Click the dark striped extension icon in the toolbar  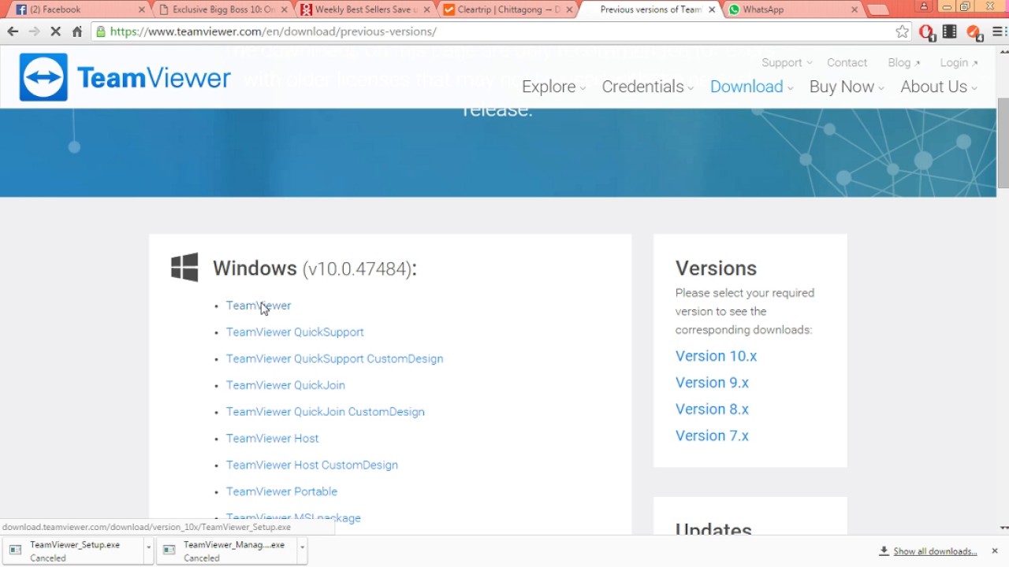(950, 31)
